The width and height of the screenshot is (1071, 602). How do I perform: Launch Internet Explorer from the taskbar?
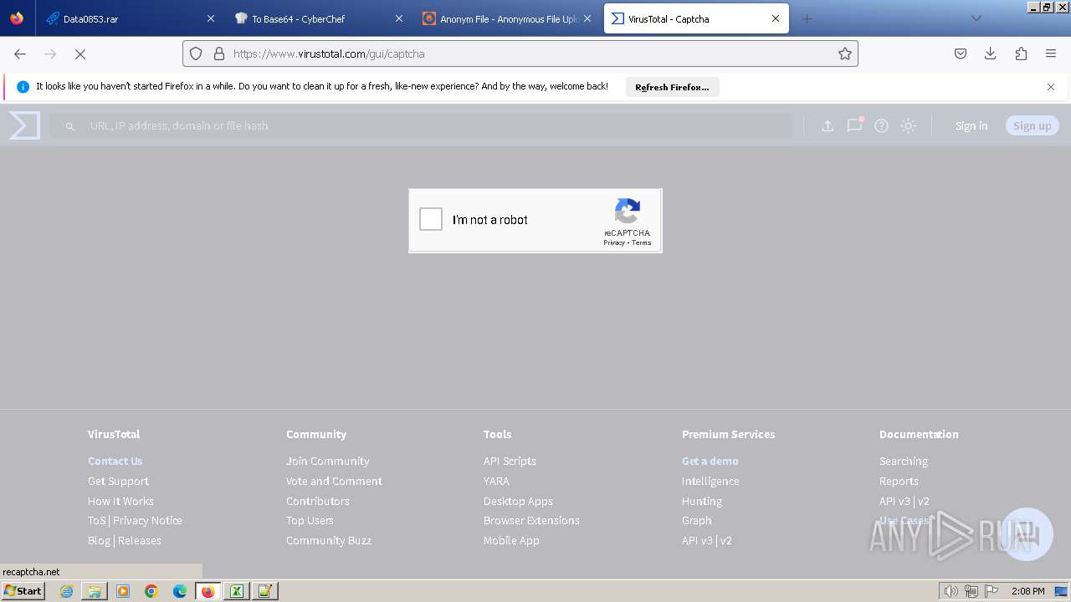(66, 591)
